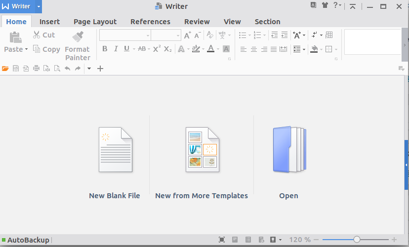Open the Writer application menu dropdown arrow
409x247 pixels.
pos(39,6)
